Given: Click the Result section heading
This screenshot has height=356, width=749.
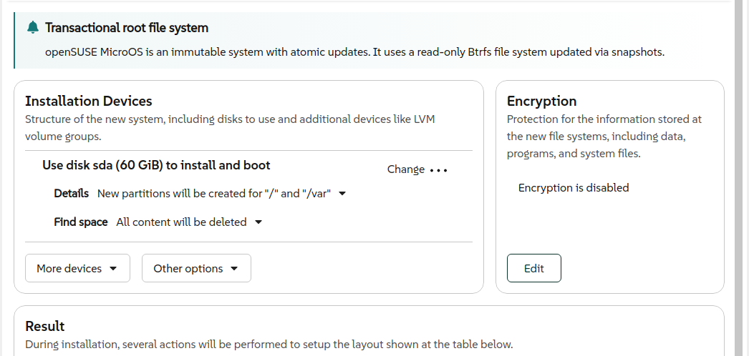Looking at the screenshot, I should (x=45, y=326).
